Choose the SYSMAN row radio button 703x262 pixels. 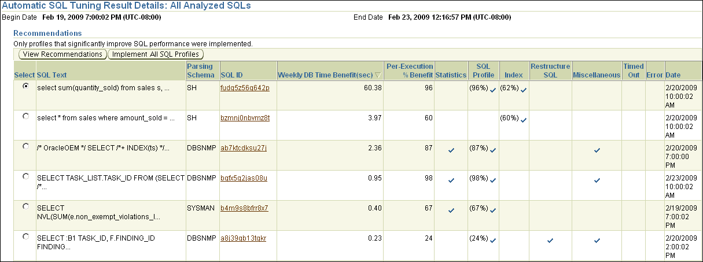click(x=25, y=206)
